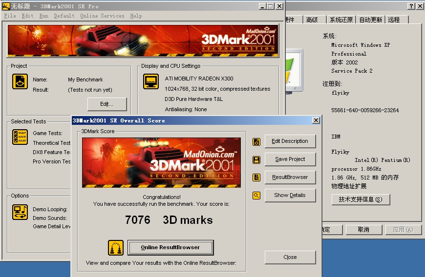Click the Save Project button

[x=290, y=159]
